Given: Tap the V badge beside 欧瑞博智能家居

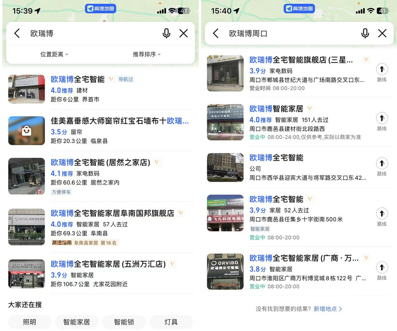Looking at the screenshot, I should [310, 109].
